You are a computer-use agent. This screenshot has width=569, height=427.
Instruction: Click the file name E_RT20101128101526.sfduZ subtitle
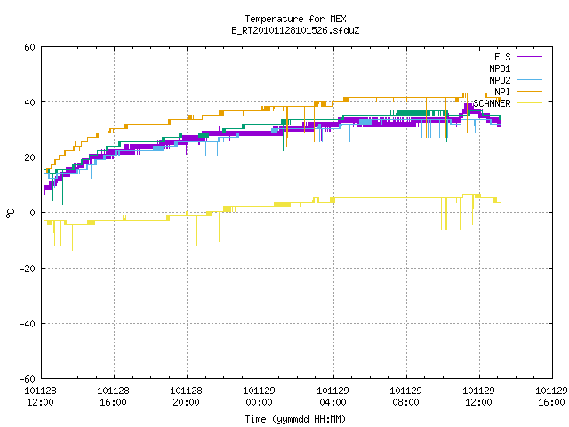(295, 30)
